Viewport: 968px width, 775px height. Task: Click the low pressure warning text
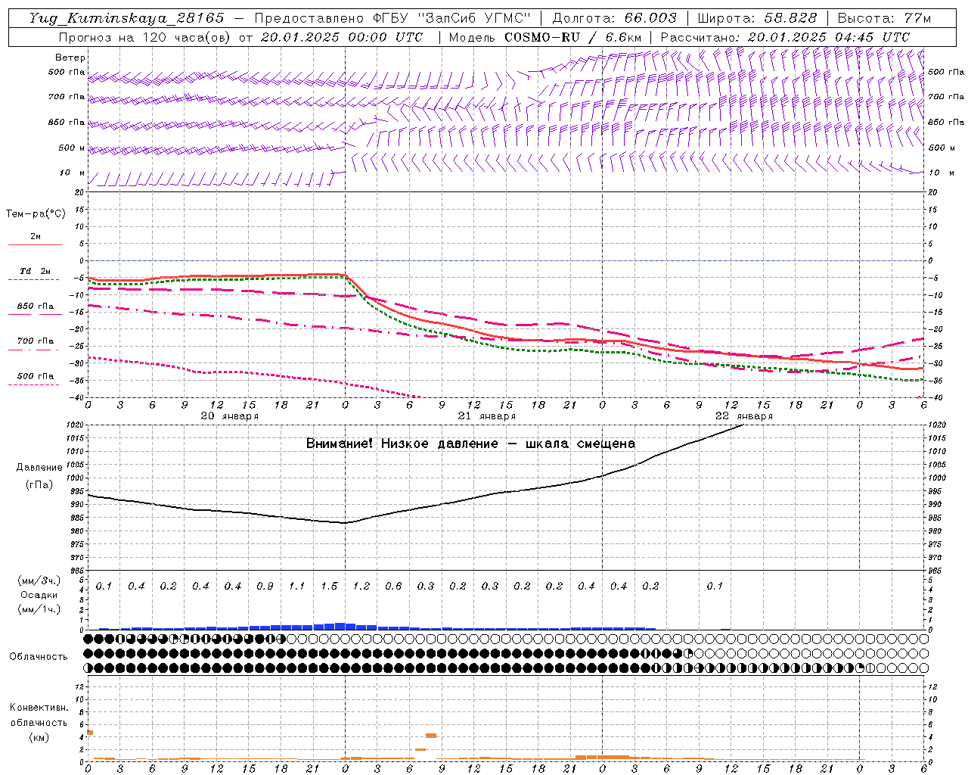pyautogui.click(x=470, y=444)
